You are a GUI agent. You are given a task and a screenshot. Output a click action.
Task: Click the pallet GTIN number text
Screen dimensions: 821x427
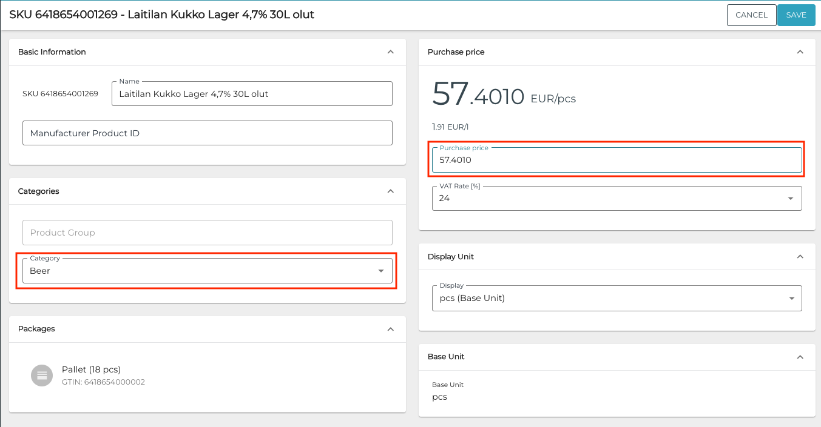pyautogui.click(x=103, y=382)
